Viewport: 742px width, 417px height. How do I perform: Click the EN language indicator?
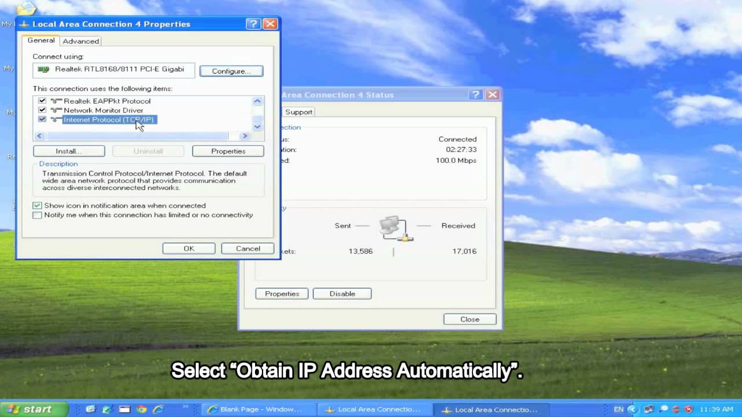coord(619,409)
